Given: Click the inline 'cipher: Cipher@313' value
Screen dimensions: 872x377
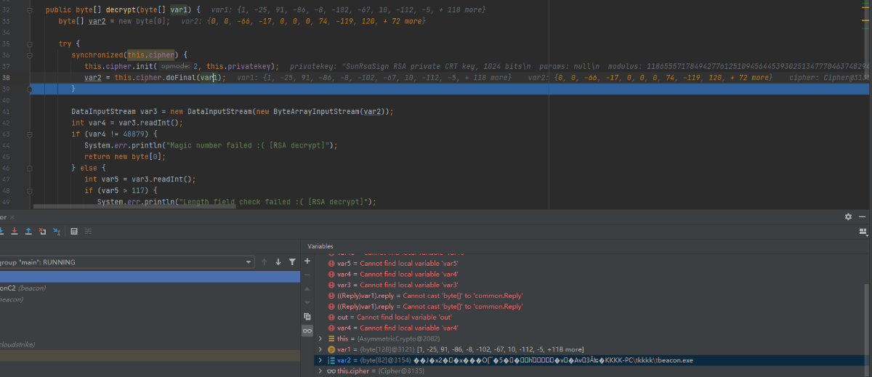Looking at the screenshot, I should [829, 78].
